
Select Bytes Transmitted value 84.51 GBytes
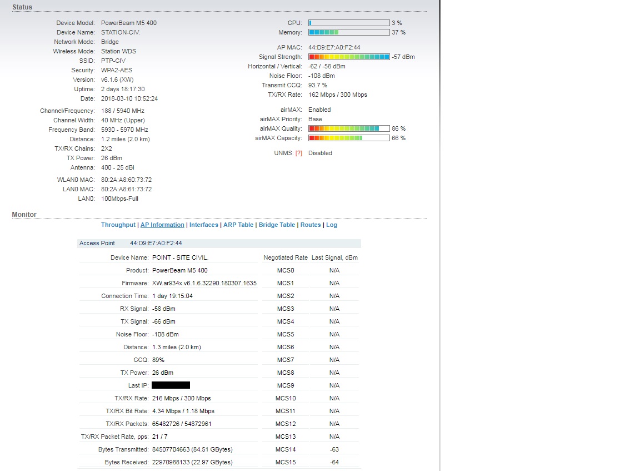click(x=192, y=449)
